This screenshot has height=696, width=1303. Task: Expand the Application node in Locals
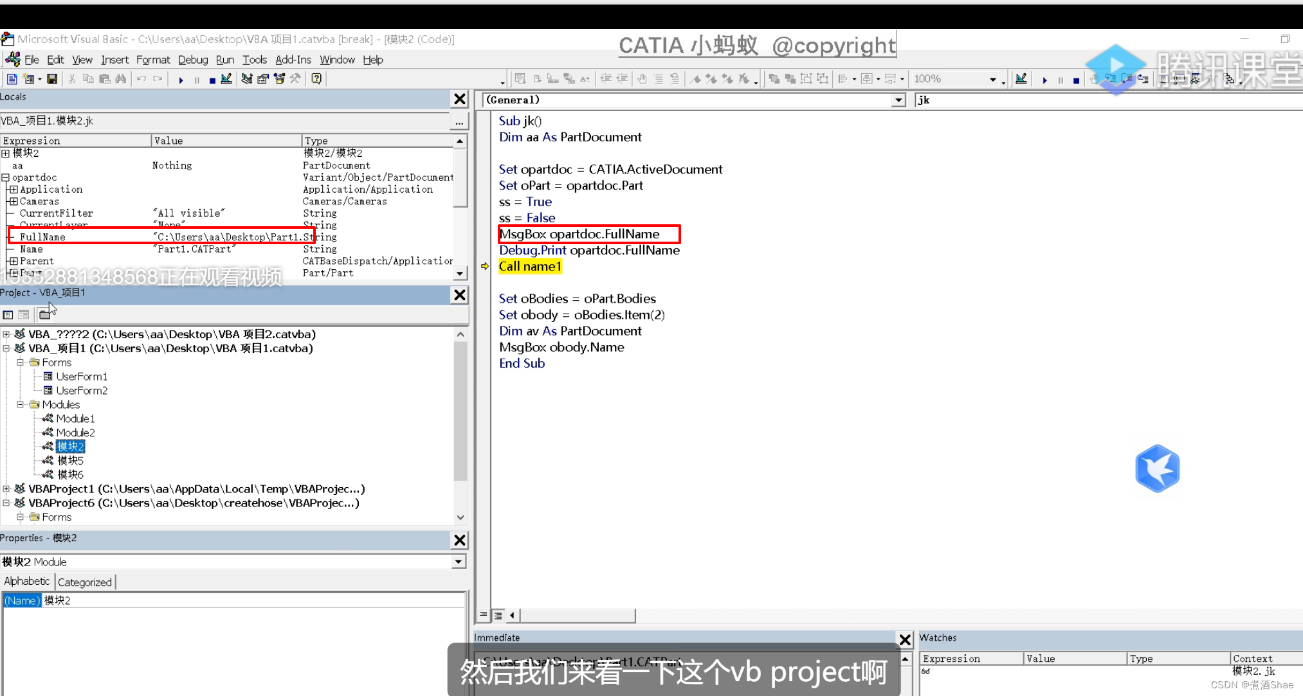(x=14, y=190)
